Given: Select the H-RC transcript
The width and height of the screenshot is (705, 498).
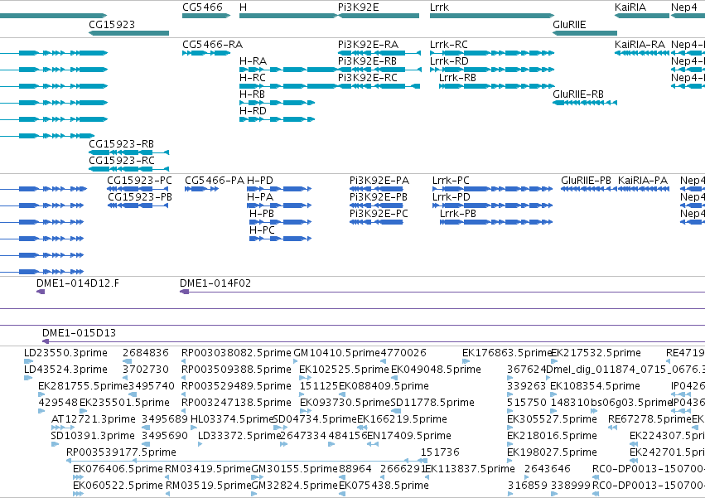Looking at the screenshot, I should pyautogui.click(x=288, y=86).
